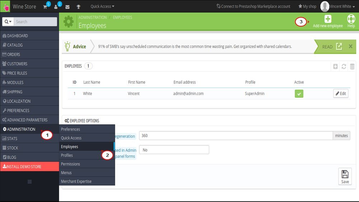Toggle active status for Vincent White
Image resolution: width=359 pixels, height=202 pixels.
(x=299, y=94)
